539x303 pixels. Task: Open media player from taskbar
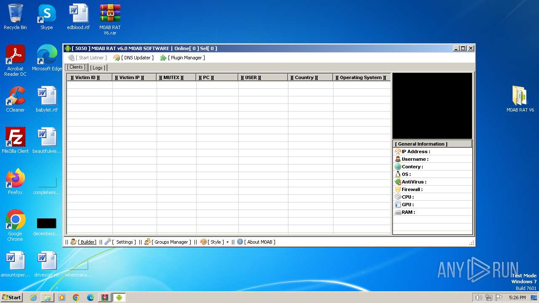62,298
